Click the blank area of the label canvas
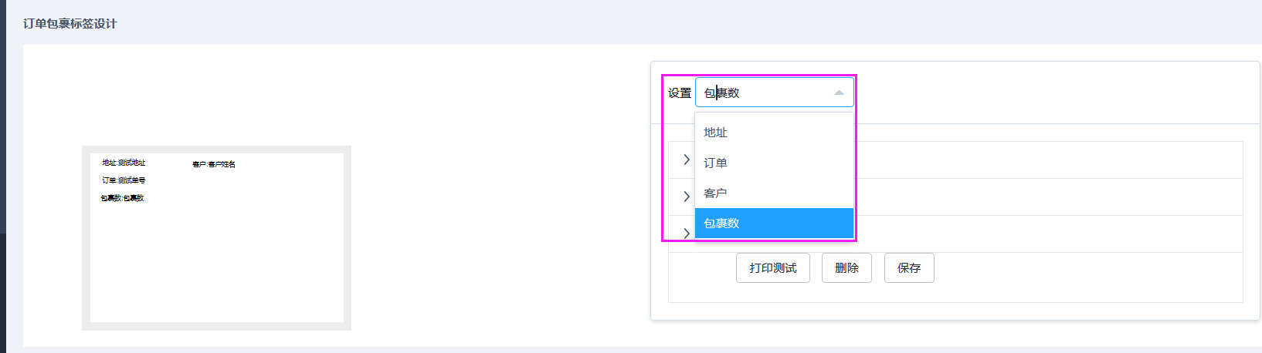 tap(232, 262)
